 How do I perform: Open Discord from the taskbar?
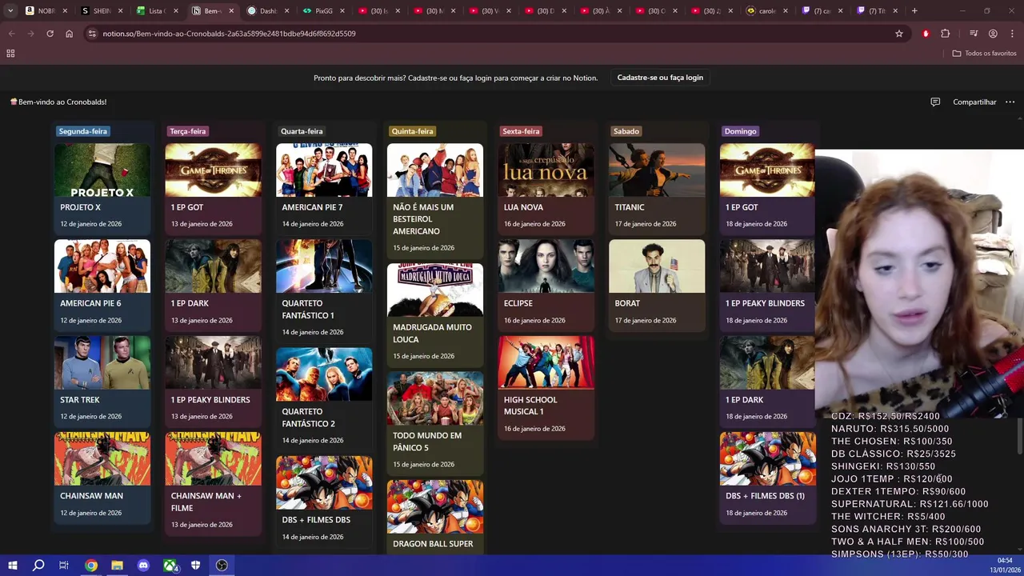tap(143, 566)
